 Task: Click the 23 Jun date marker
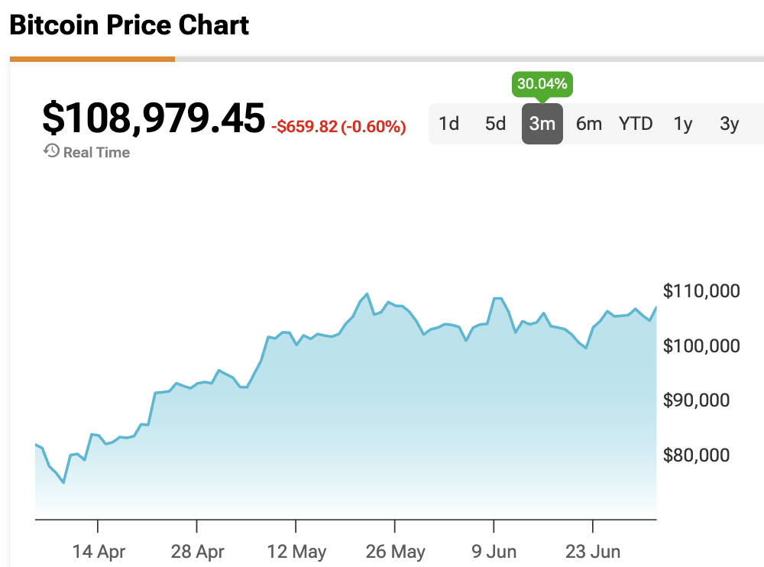[x=593, y=551]
